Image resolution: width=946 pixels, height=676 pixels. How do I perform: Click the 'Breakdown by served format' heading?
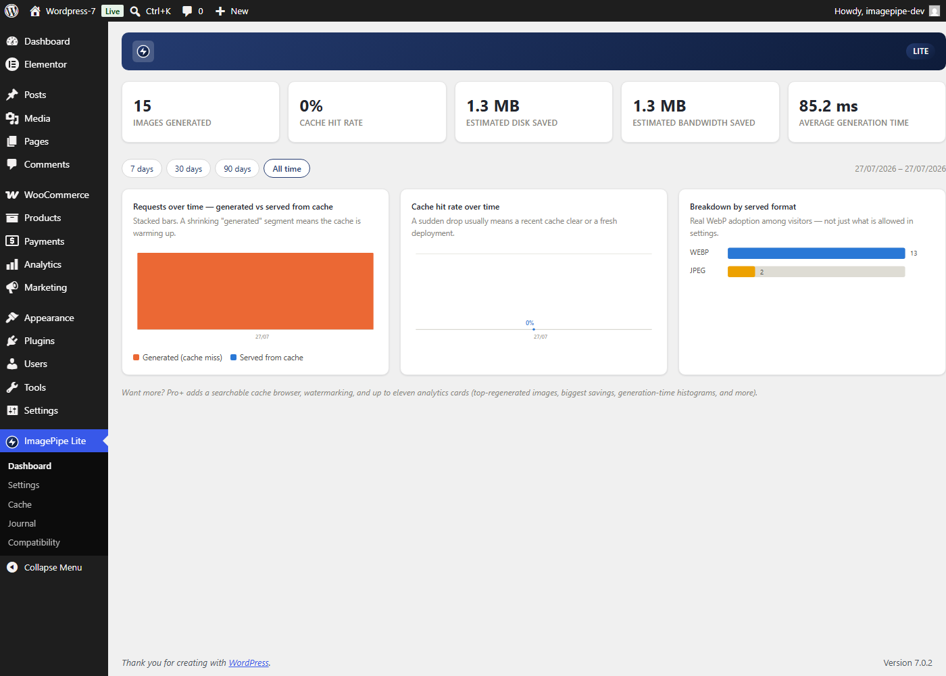point(743,207)
